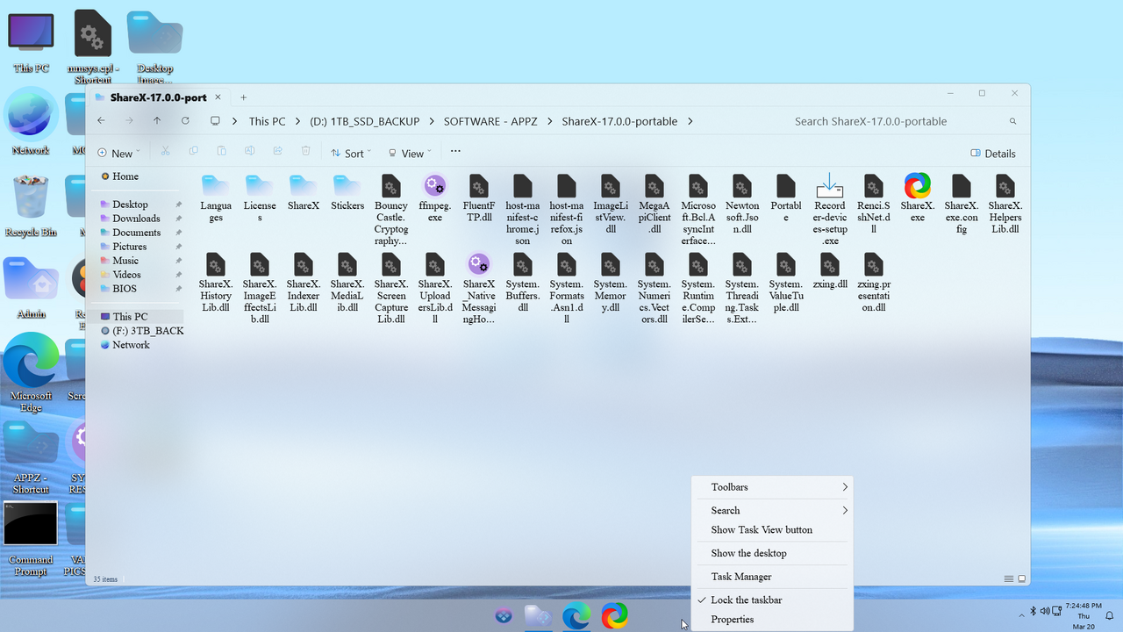Launch the ShareX.exe application
Viewport: 1123px width, 632px height.
coord(917,189)
